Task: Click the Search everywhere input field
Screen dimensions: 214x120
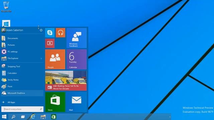Action: (22, 109)
